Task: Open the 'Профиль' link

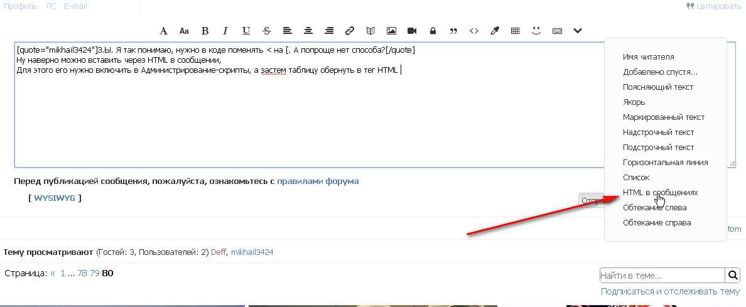Action: [x=21, y=6]
